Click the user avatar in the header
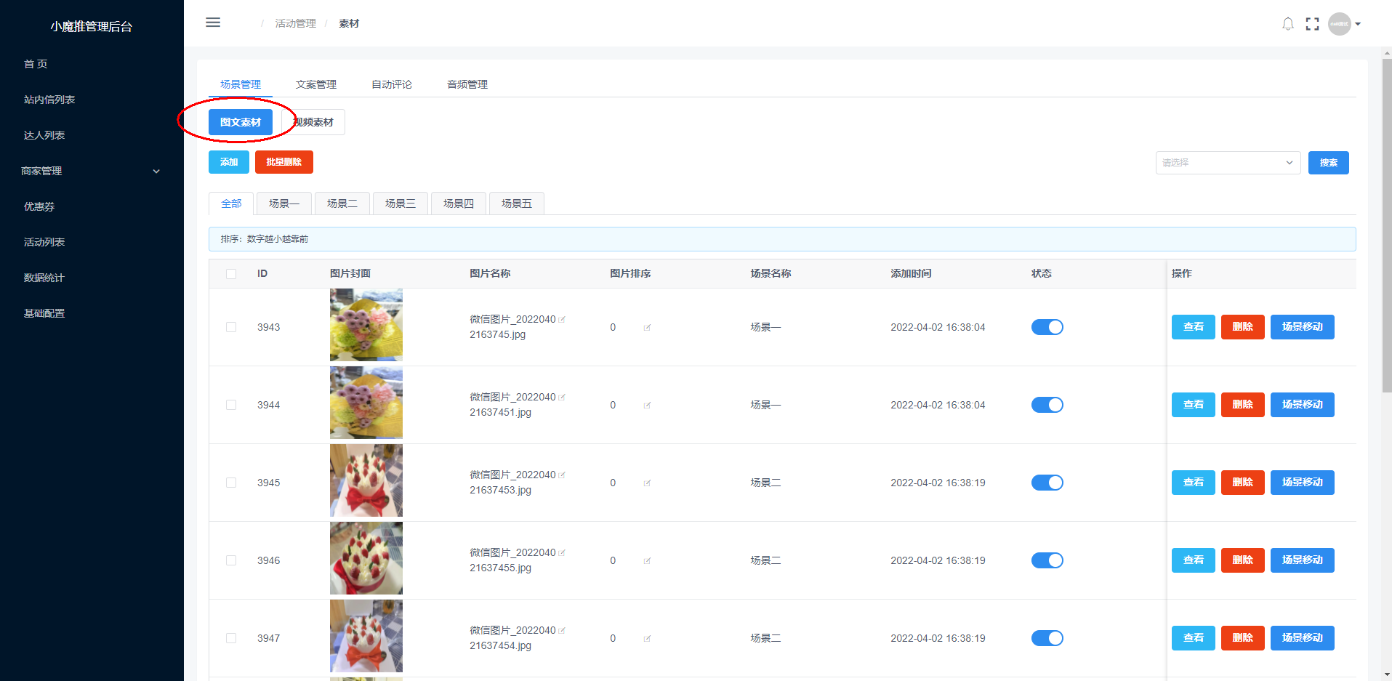 (1339, 24)
